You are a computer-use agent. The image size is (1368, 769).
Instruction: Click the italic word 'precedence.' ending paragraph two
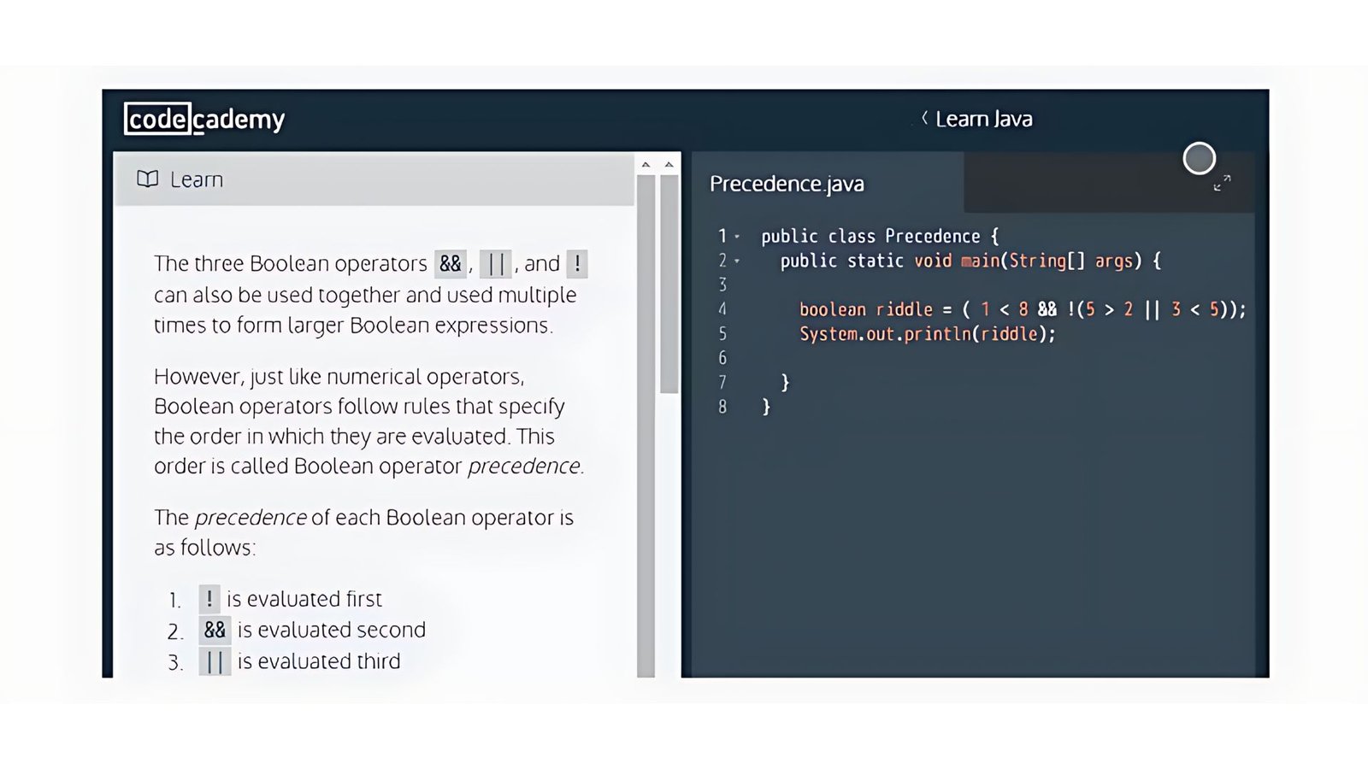[526, 466]
